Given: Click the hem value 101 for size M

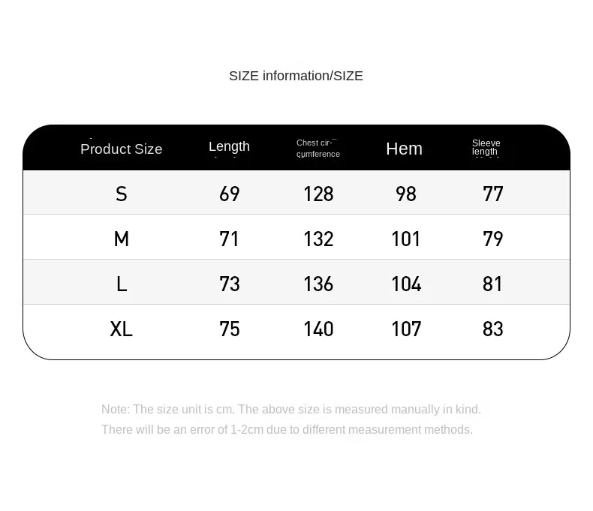Looking at the screenshot, I should click(x=406, y=239).
